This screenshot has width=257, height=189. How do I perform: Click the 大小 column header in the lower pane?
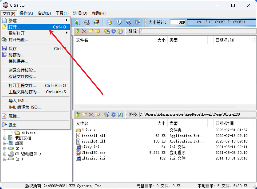[154, 123]
